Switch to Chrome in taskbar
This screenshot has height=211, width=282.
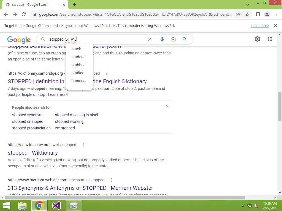tap(39, 206)
